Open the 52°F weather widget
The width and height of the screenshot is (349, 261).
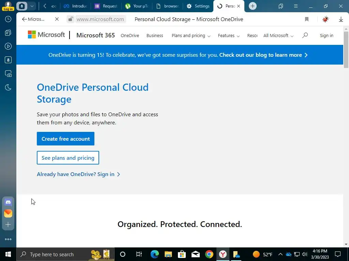(x=263, y=254)
